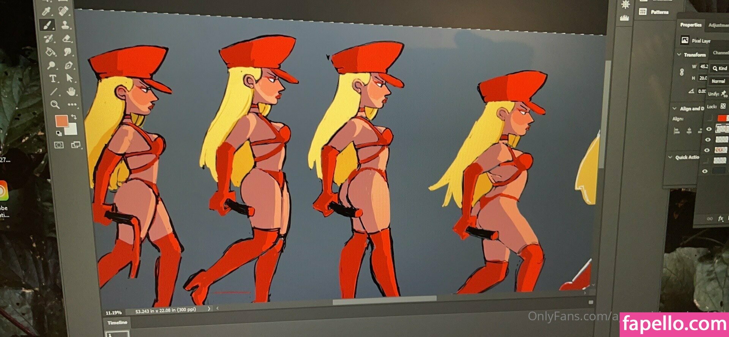Select the Brush tool
The image size is (729, 337).
click(x=47, y=25)
